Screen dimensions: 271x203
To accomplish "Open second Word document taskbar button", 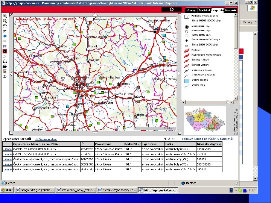I will point(76,190).
